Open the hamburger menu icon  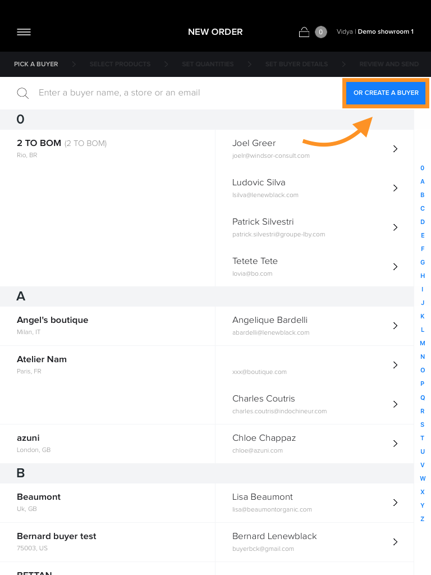[x=24, y=32]
